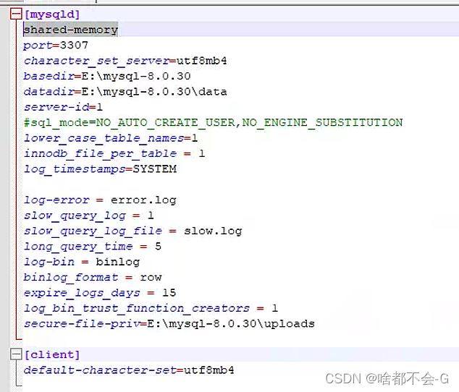Screen dimensions: 459x392
Task: Click the character_set_server=utf8mb4 line
Action: pos(125,61)
